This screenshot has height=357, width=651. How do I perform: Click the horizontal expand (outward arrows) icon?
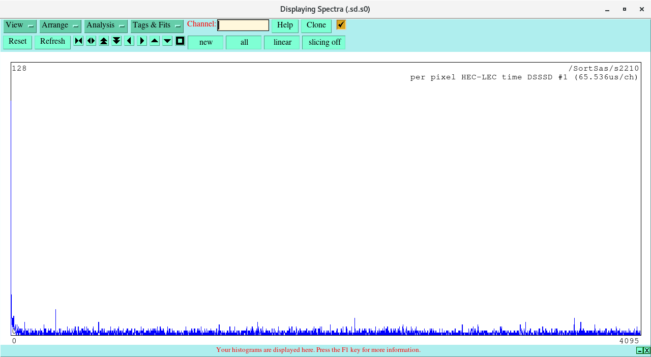click(91, 41)
